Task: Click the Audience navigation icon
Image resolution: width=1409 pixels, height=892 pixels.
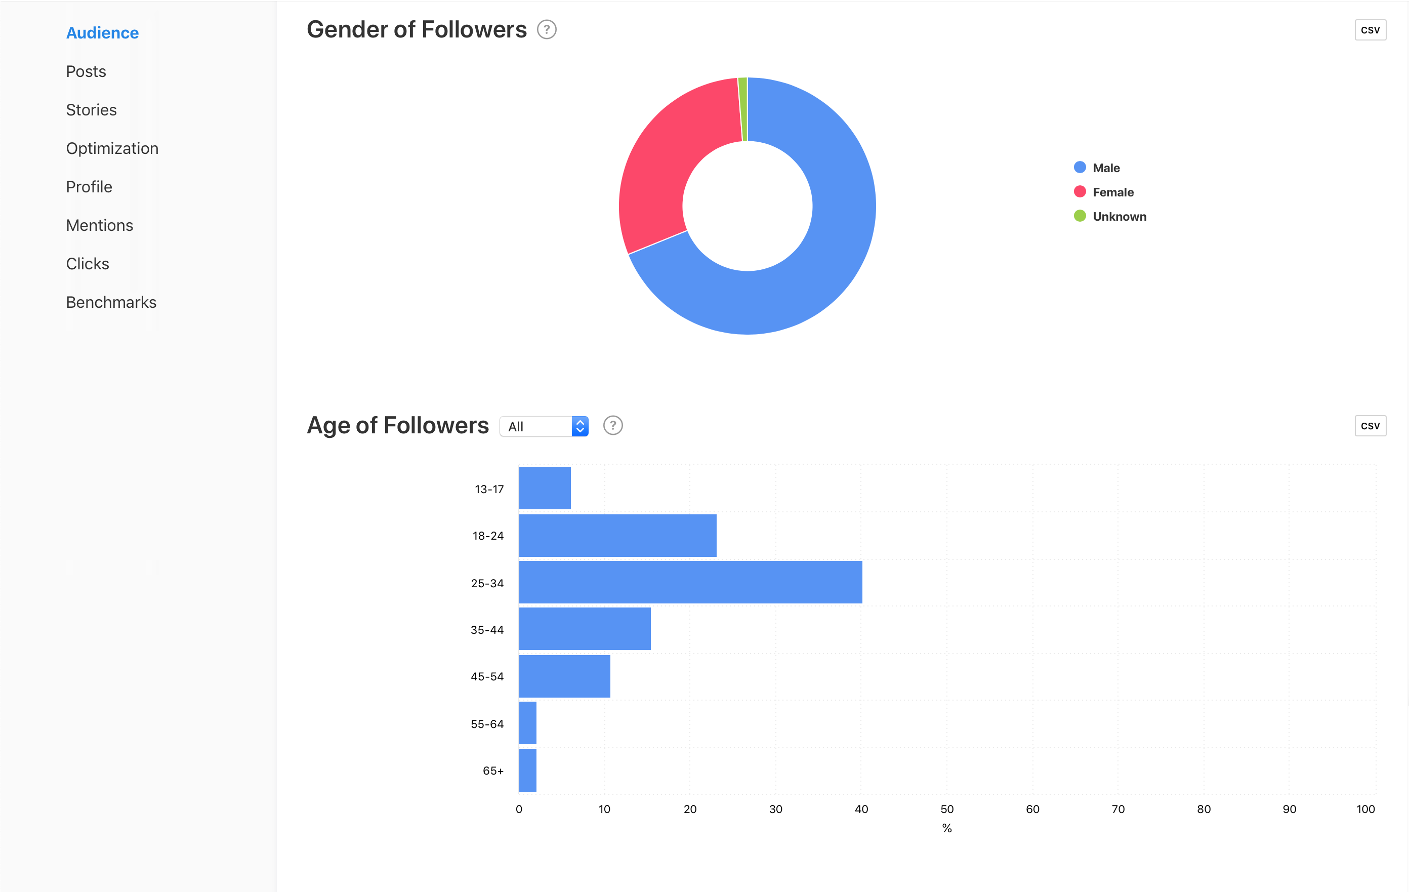Action: (x=103, y=33)
